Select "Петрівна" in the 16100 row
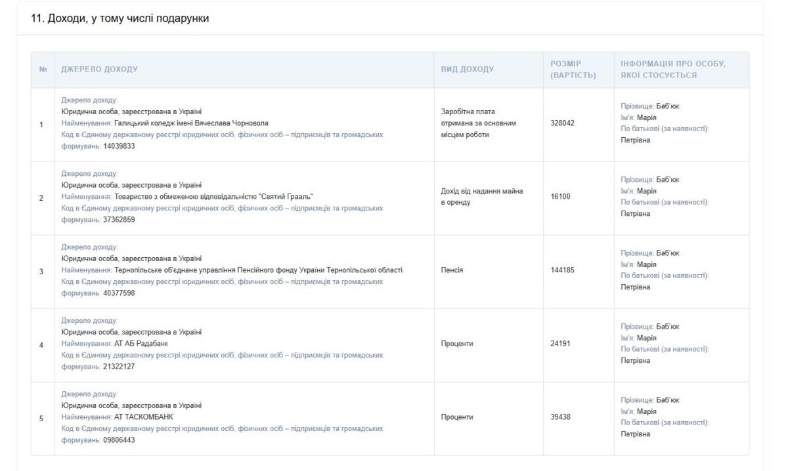Image resolution: width=788 pixels, height=471 pixels. click(x=636, y=214)
